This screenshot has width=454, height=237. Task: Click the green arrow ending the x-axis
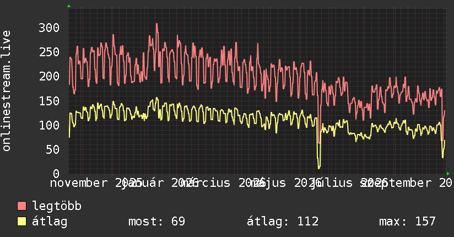click(448, 174)
